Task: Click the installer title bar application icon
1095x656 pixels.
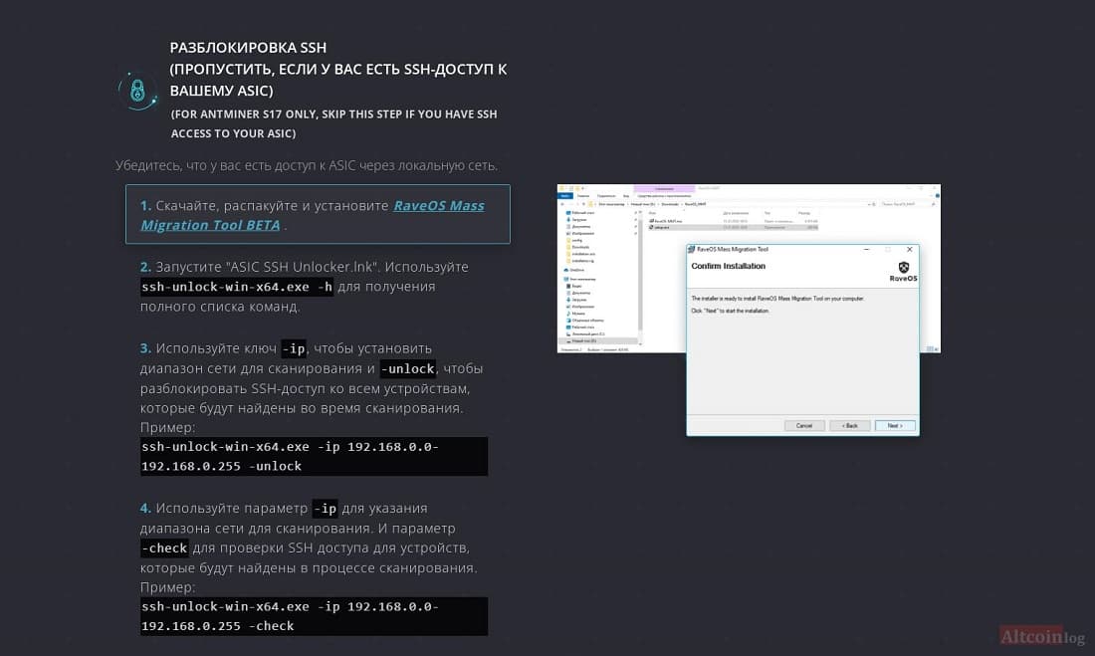Action: pos(692,250)
